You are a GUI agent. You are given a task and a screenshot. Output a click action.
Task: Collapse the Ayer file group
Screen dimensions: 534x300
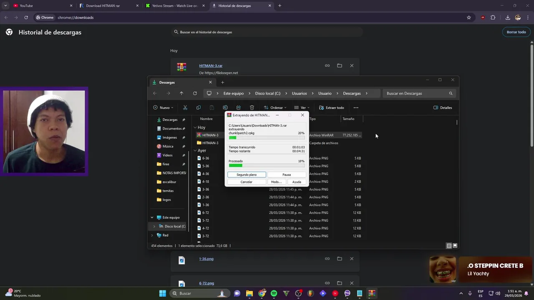pos(195,150)
